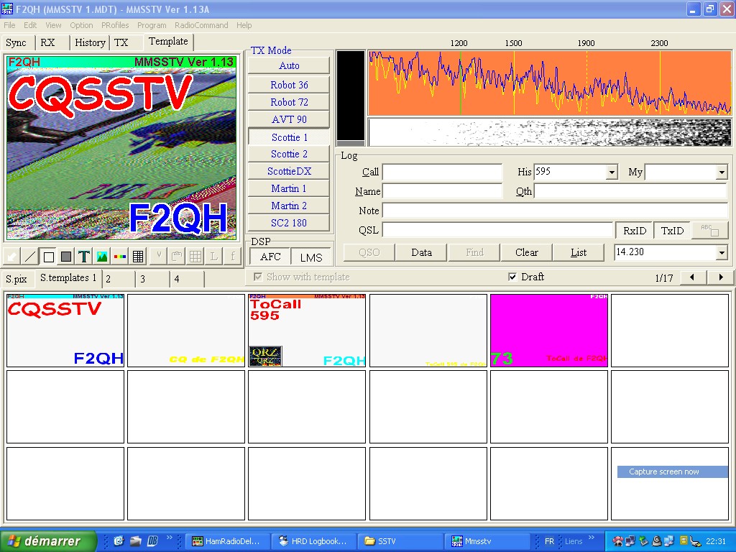Click the Call input field
The height and width of the screenshot is (552, 736).
click(x=442, y=172)
